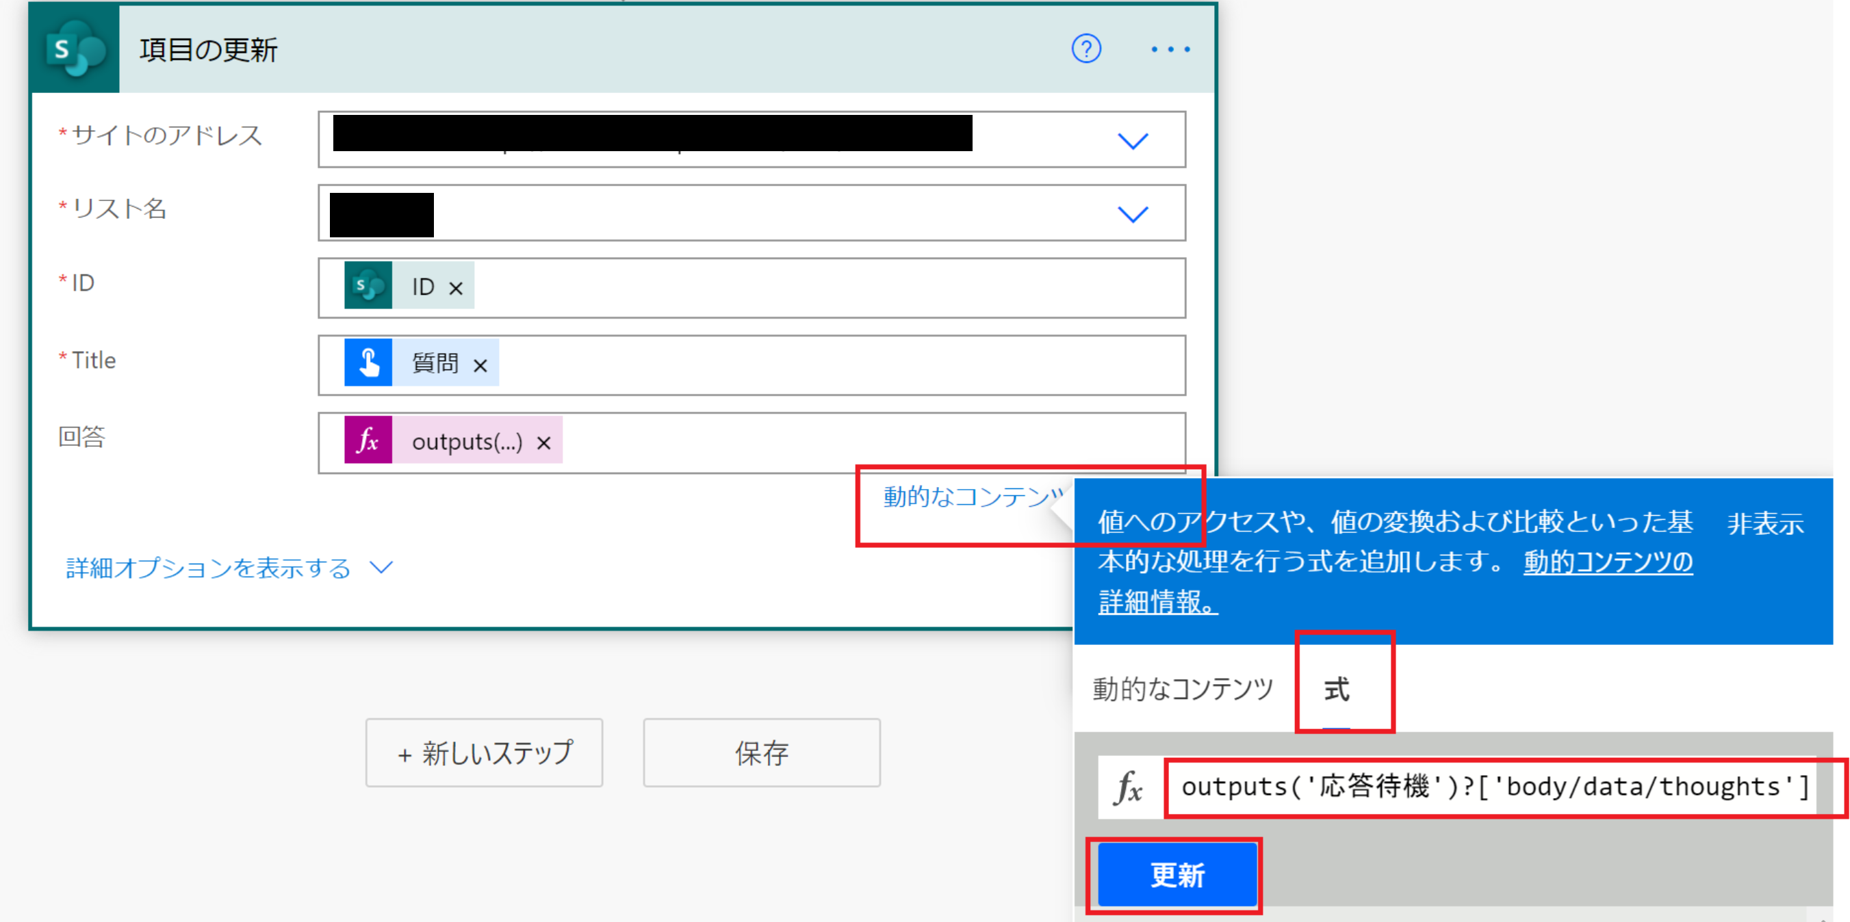Add a step with 新しいステップ
Screen dimensions: 1850x922
click(x=484, y=752)
